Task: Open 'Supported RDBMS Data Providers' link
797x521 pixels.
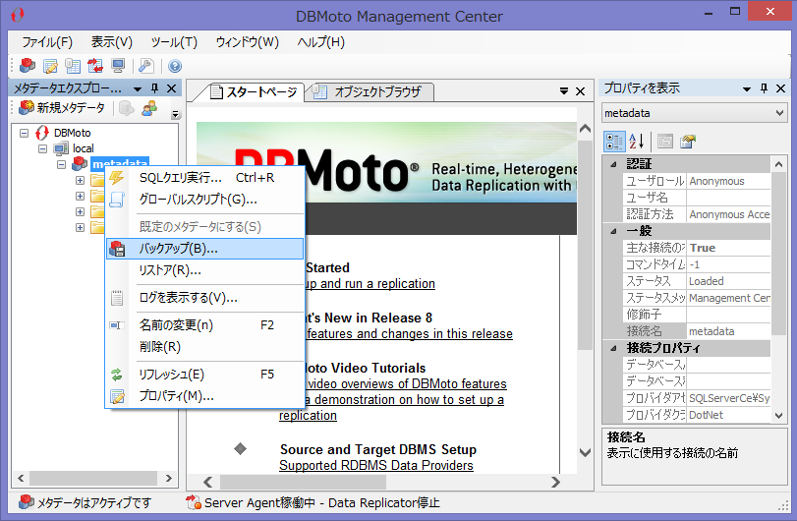Action: (x=376, y=466)
